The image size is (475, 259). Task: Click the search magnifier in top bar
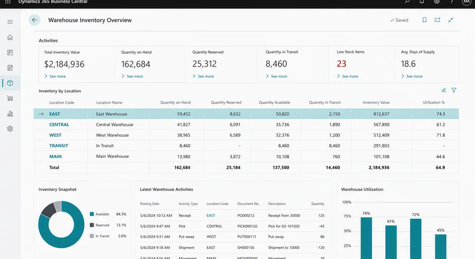407,2
